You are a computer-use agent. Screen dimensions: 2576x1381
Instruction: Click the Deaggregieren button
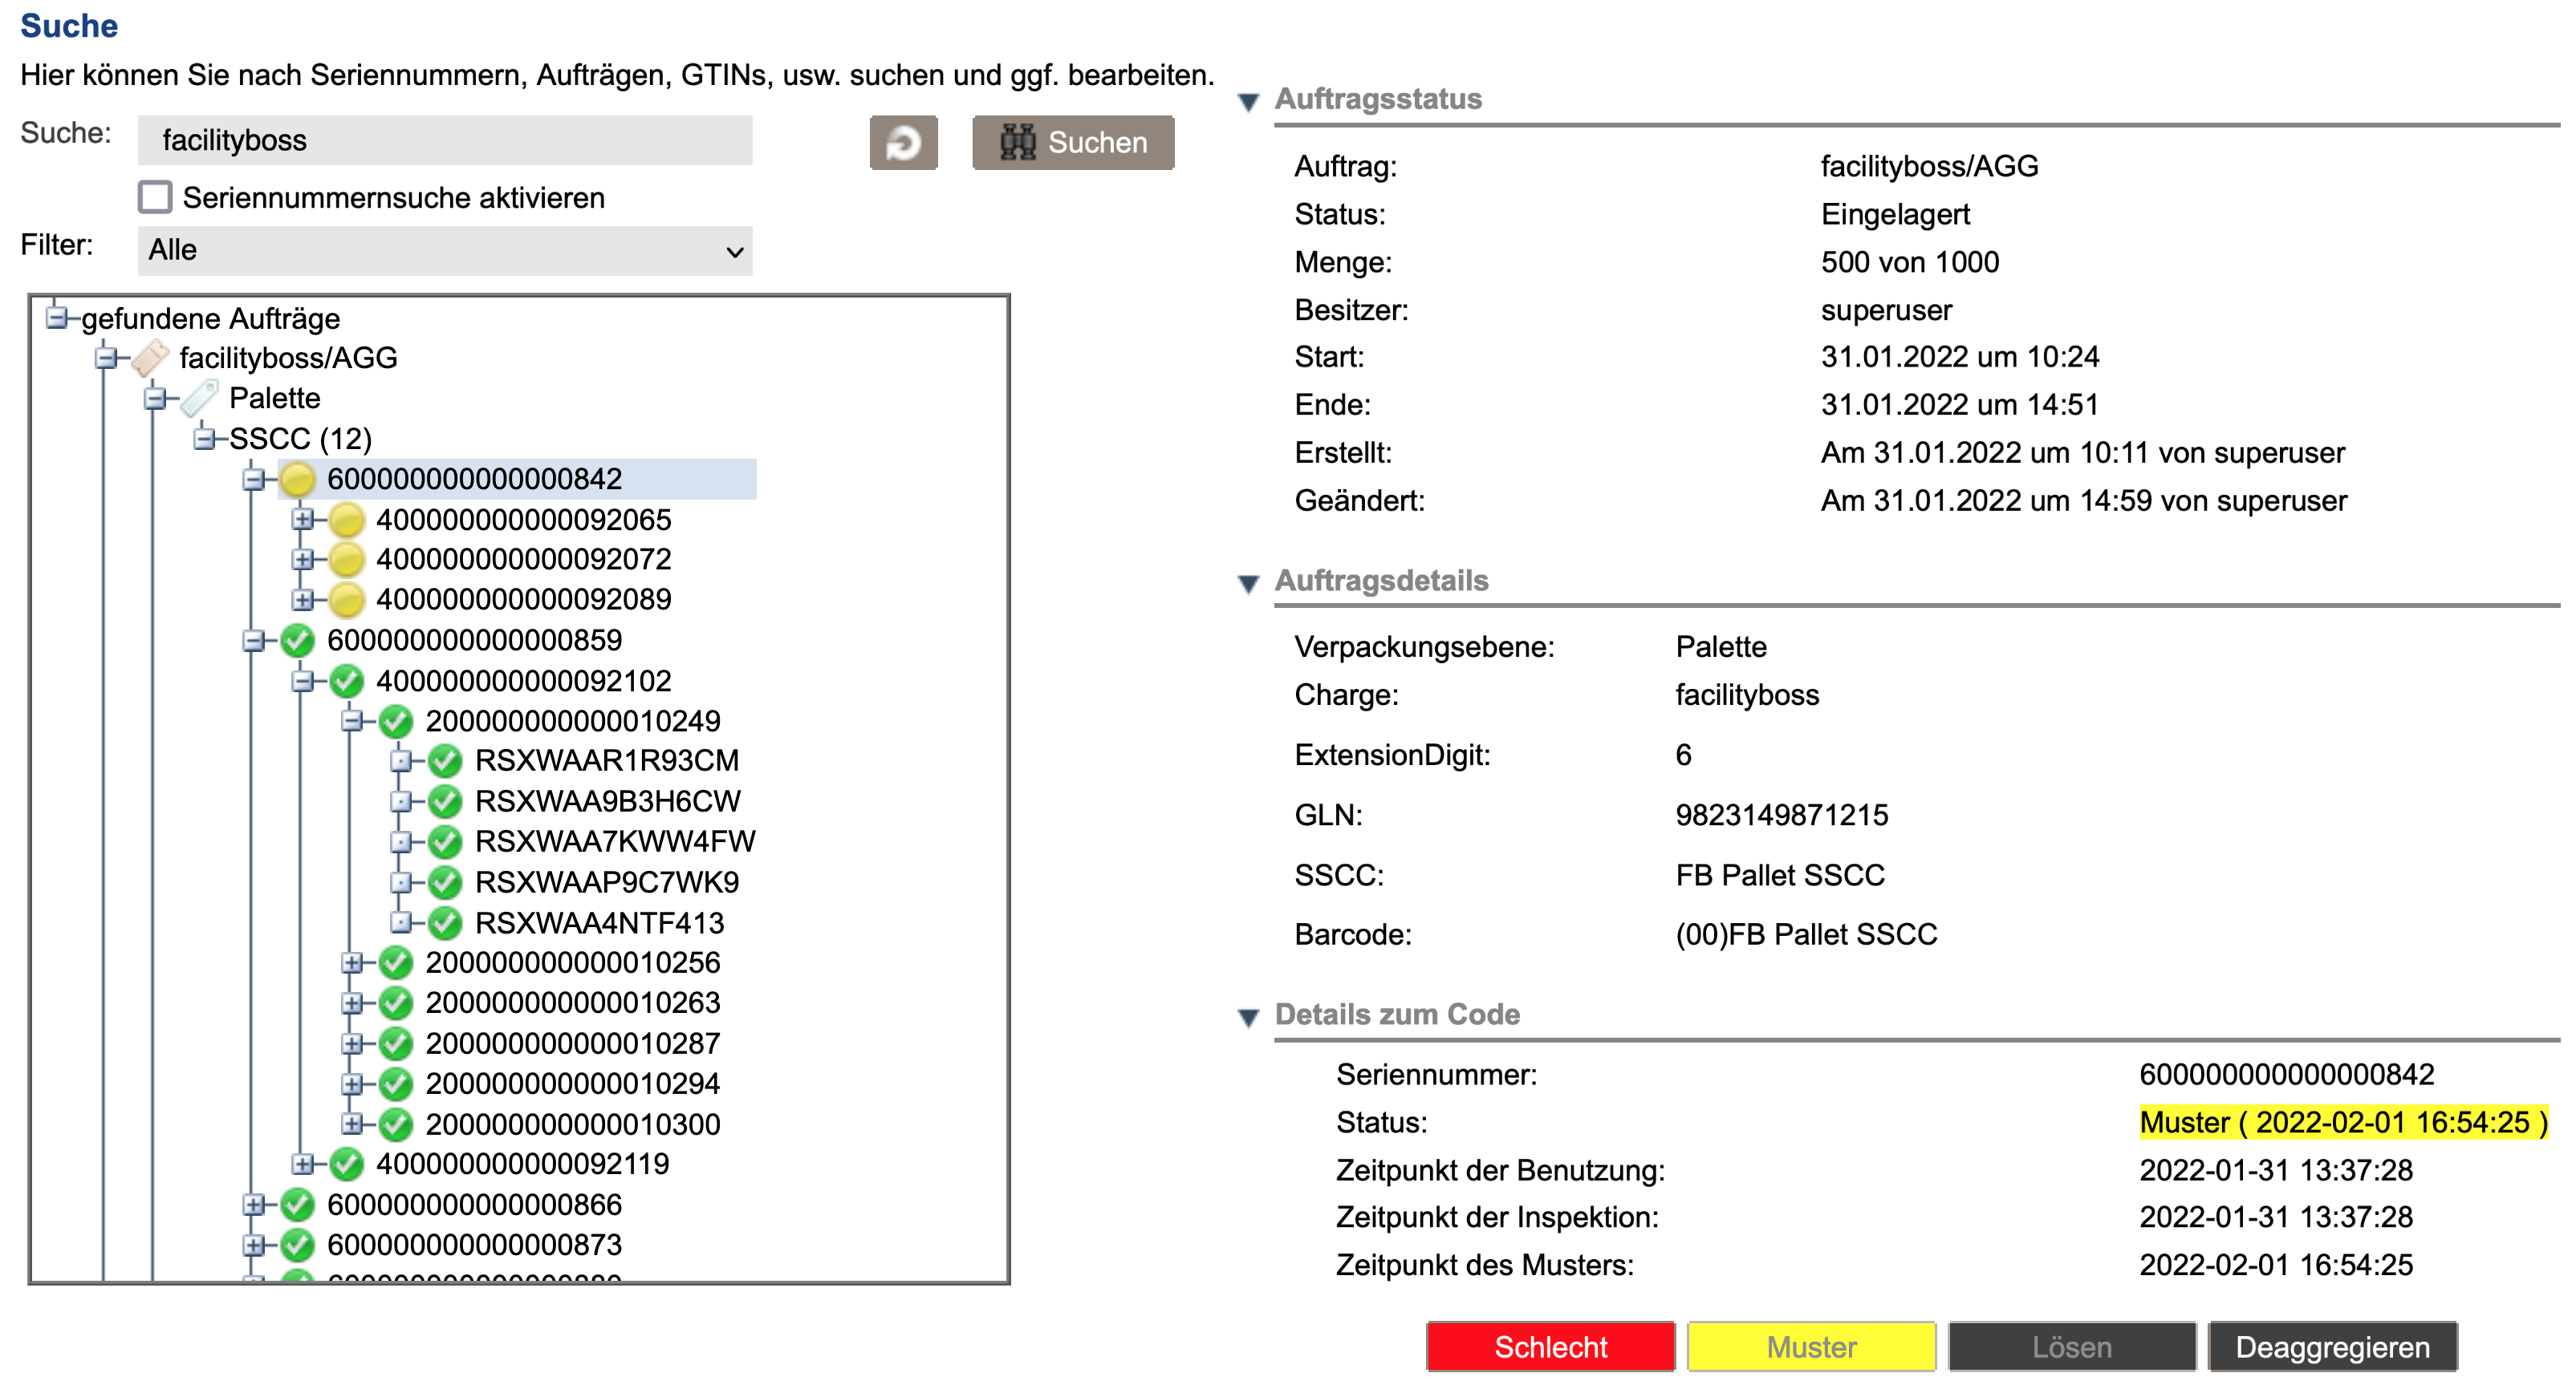(x=2333, y=1346)
